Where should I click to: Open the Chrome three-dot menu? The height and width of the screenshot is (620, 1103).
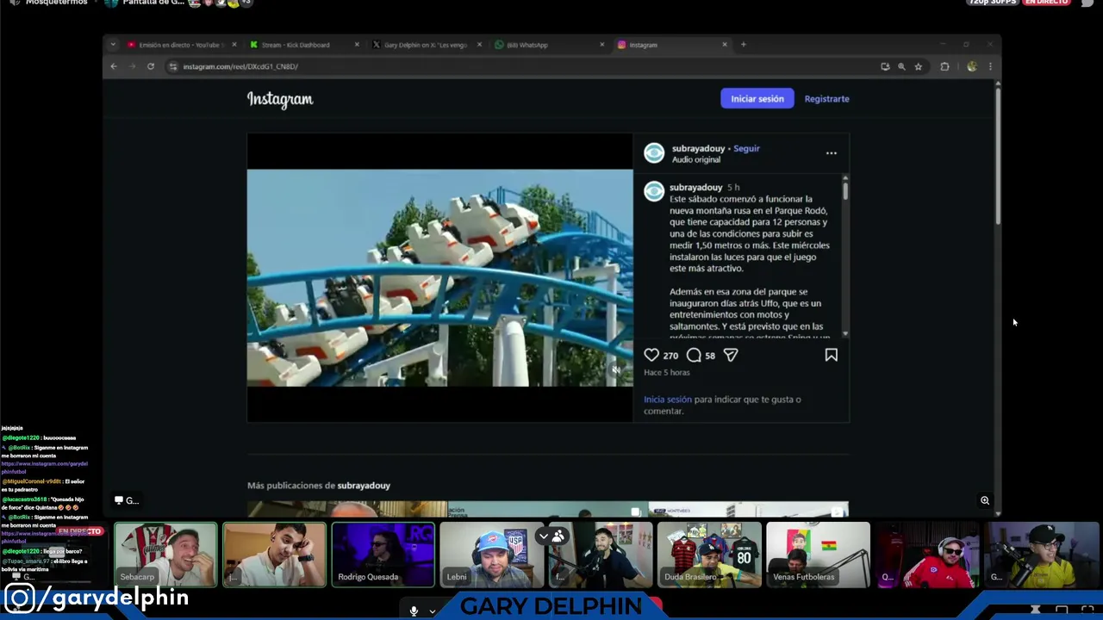click(x=990, y=66)
